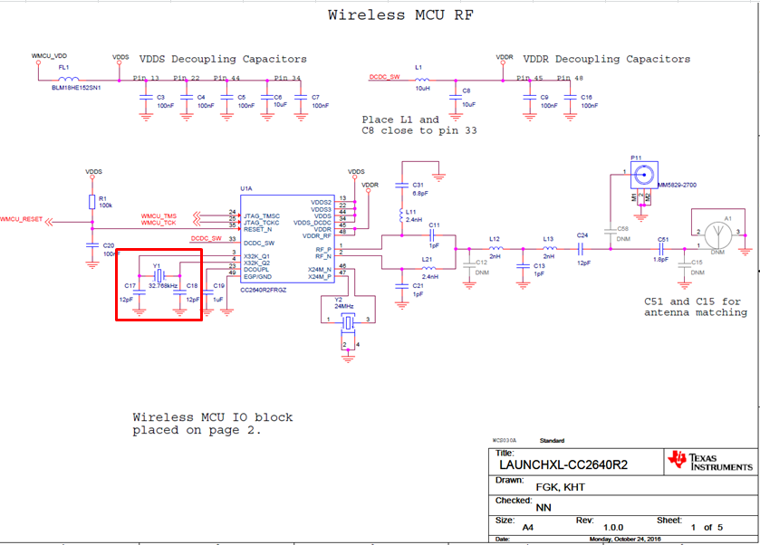This screenshot has height=545, width=760.
Task: Click the BLM18HE152SN1 part label
Action: click(76, 88)
